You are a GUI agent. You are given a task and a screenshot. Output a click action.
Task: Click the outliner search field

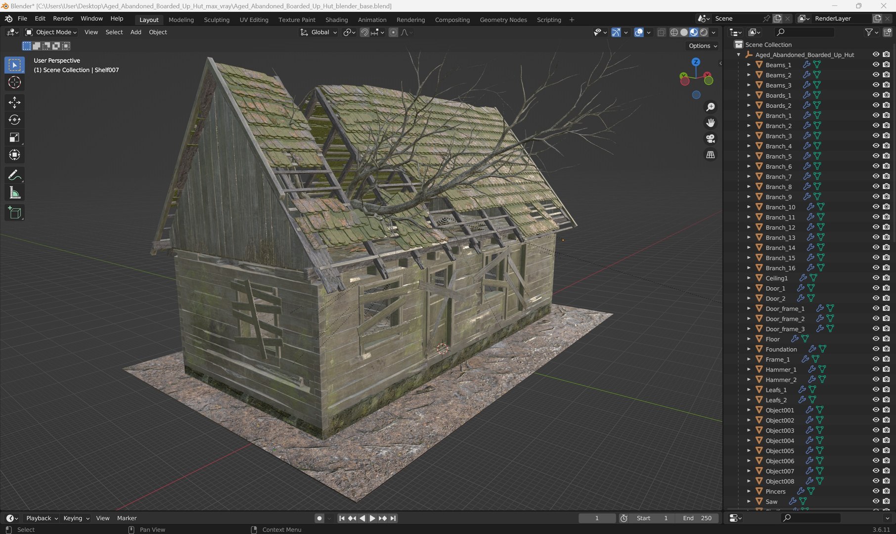[804, 32]
